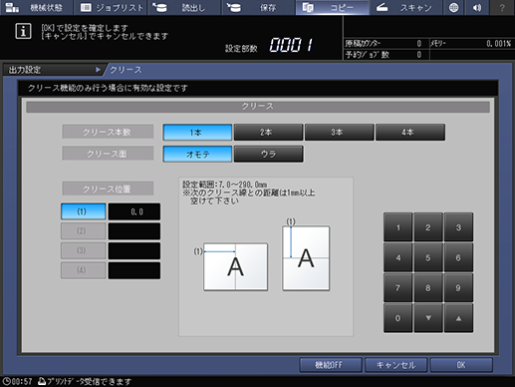Tap keypad number 1

point(398,227)
